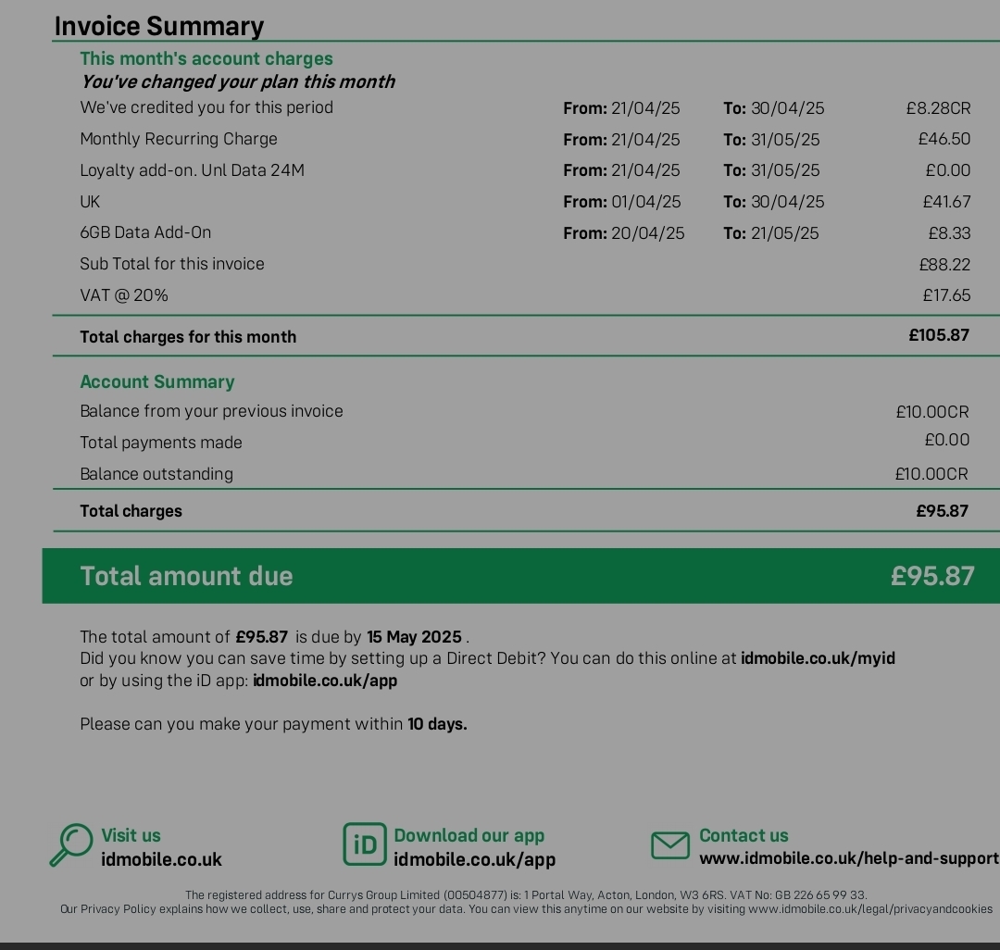Click the magnifying glass Visit us icon
Viewport: 1000px width, 950px height.
pyautogui.click(x=71, y=844)
